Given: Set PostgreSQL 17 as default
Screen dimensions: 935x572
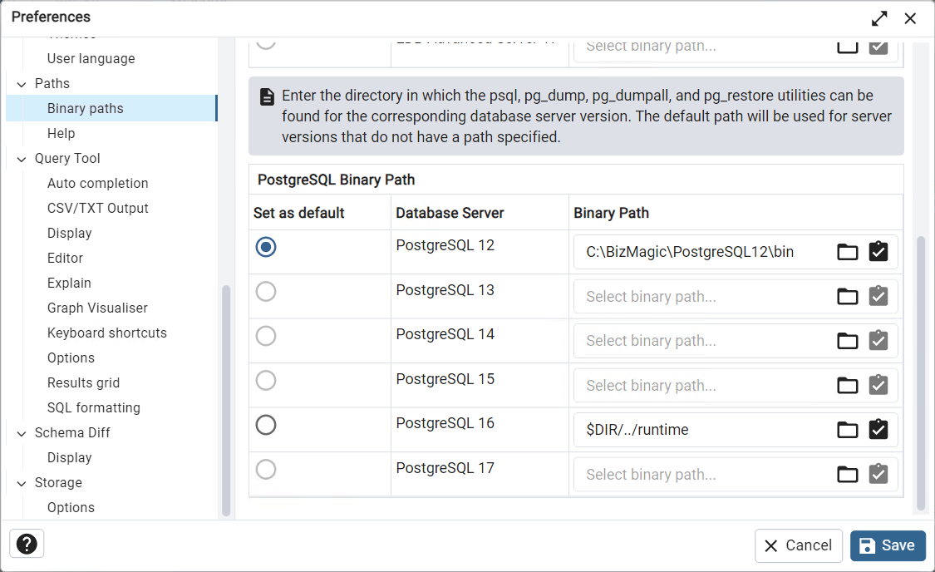Looking at the screenshot, I should click(266, 470).
